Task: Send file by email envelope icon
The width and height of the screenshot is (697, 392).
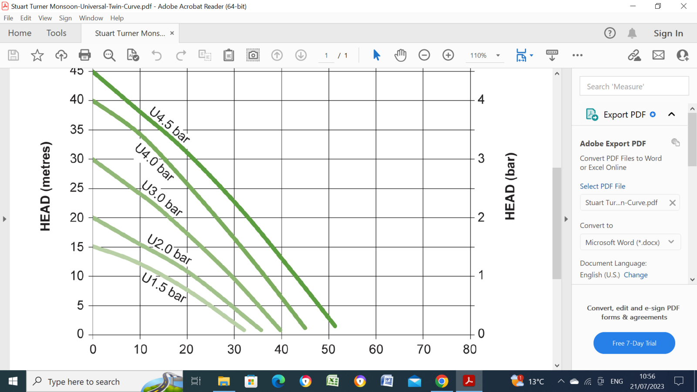Action: tap(658, 55)
